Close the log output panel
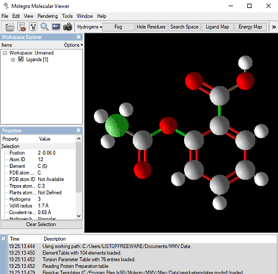Image resolution: width=278 pixels, height=274 pixels. [x=3, y=239]
